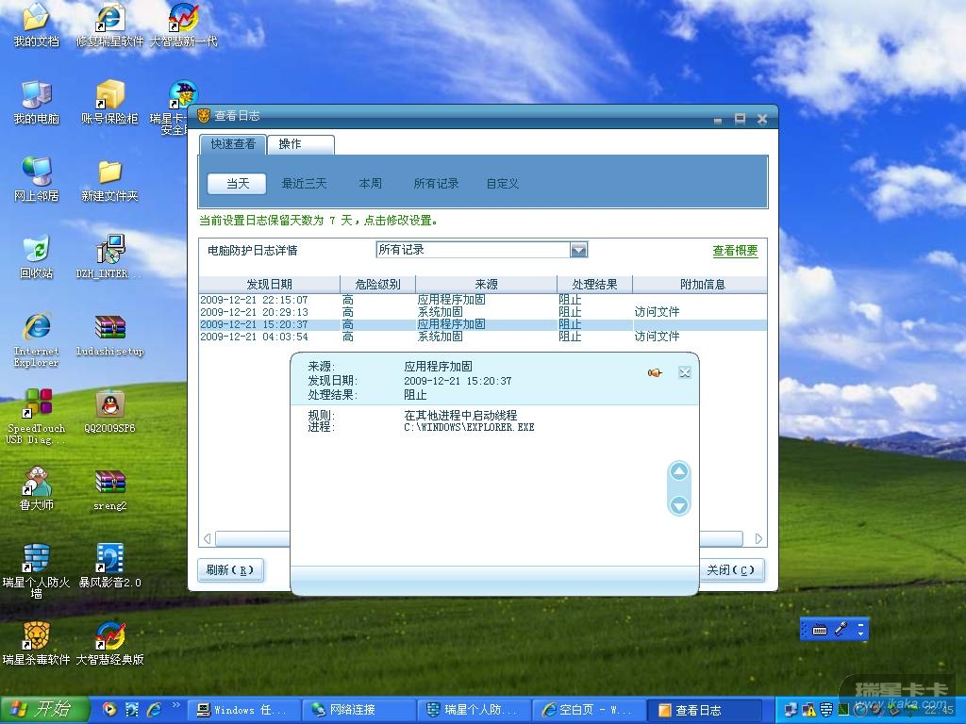Screen dimensions: 966x724
Task: Open 账号保险柜 desktop shortcut
Action: tap(109, 96)
